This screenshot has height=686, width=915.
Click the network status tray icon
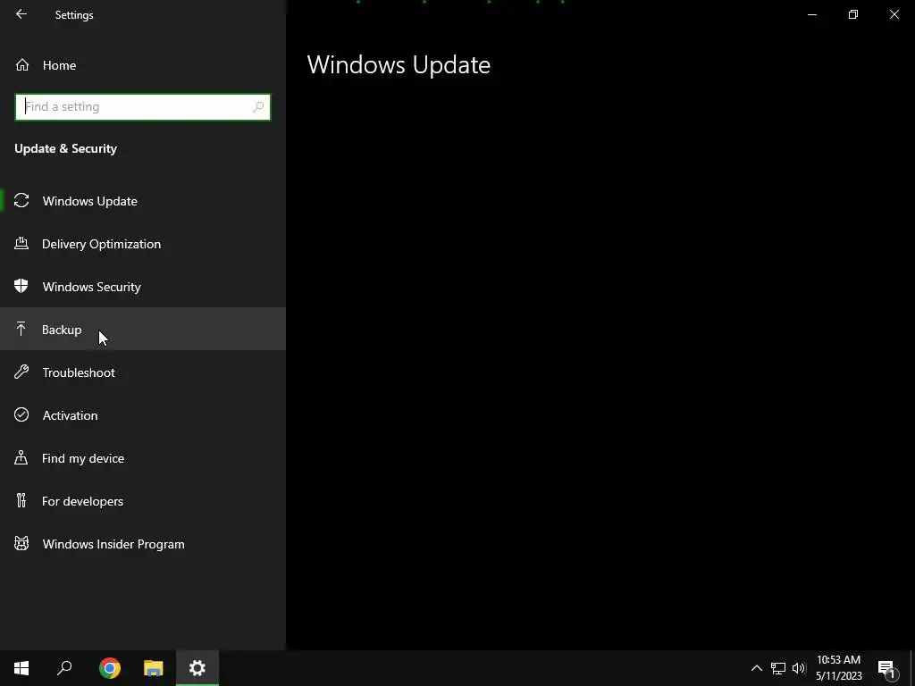click(x=778, y=668)
